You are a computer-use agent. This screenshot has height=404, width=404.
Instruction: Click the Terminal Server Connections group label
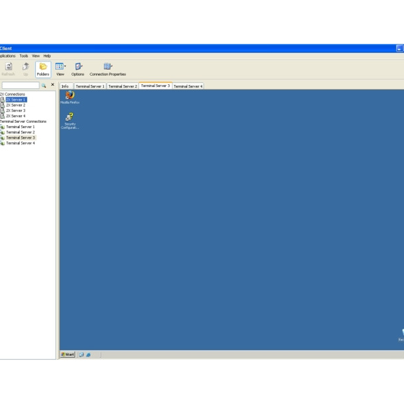(x=23, y=121)
